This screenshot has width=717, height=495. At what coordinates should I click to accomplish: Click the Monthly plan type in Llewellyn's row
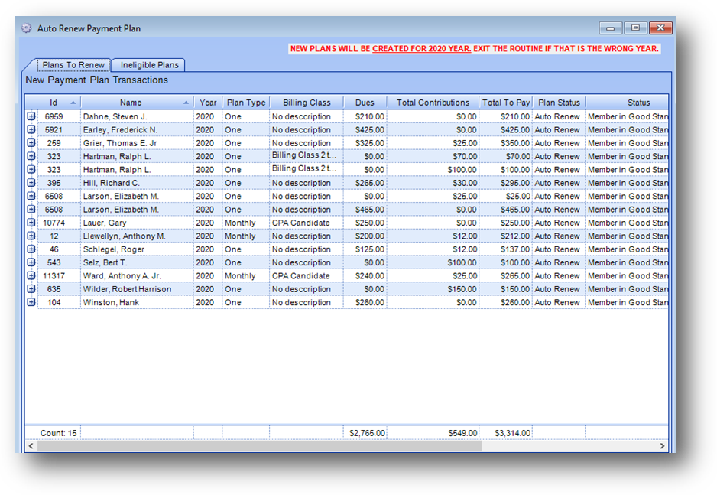click(x=246, y=236)
